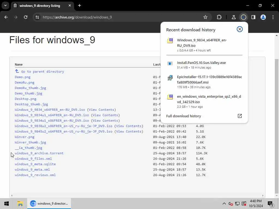Open windows_9_meta.sqlite link
The height and width of the screenshot is (209, 279).
[35, 164]
